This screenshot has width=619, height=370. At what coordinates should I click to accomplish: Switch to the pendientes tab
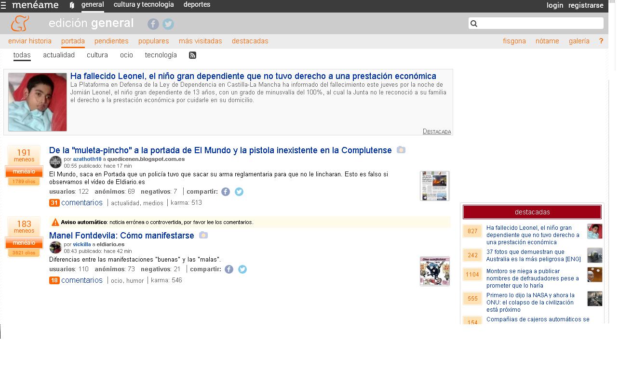coord(111,41)
